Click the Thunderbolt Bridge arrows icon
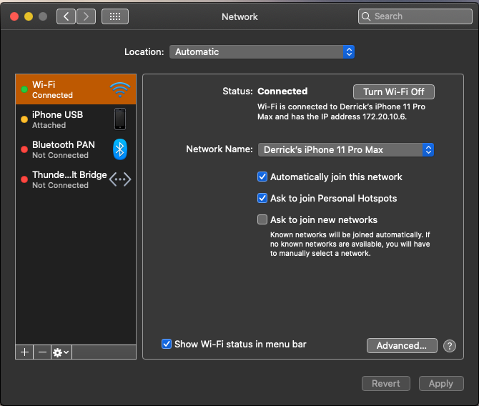 coord(120,179)
